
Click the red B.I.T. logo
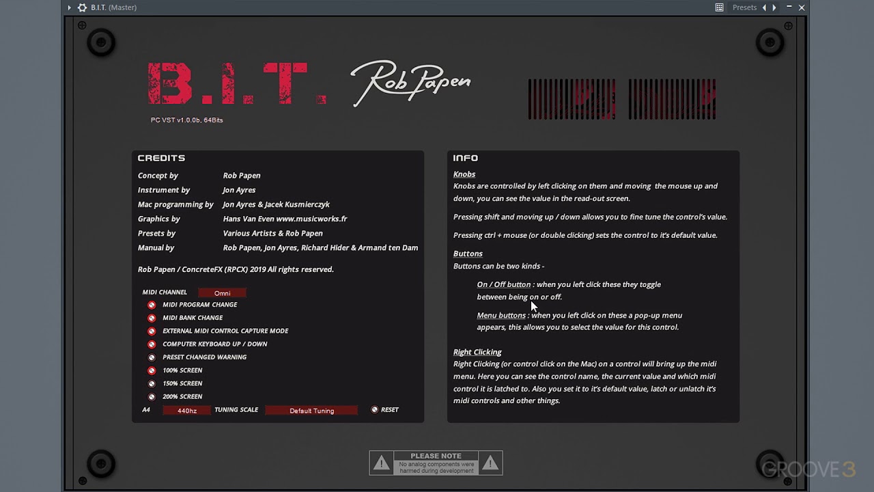(236, 83)
